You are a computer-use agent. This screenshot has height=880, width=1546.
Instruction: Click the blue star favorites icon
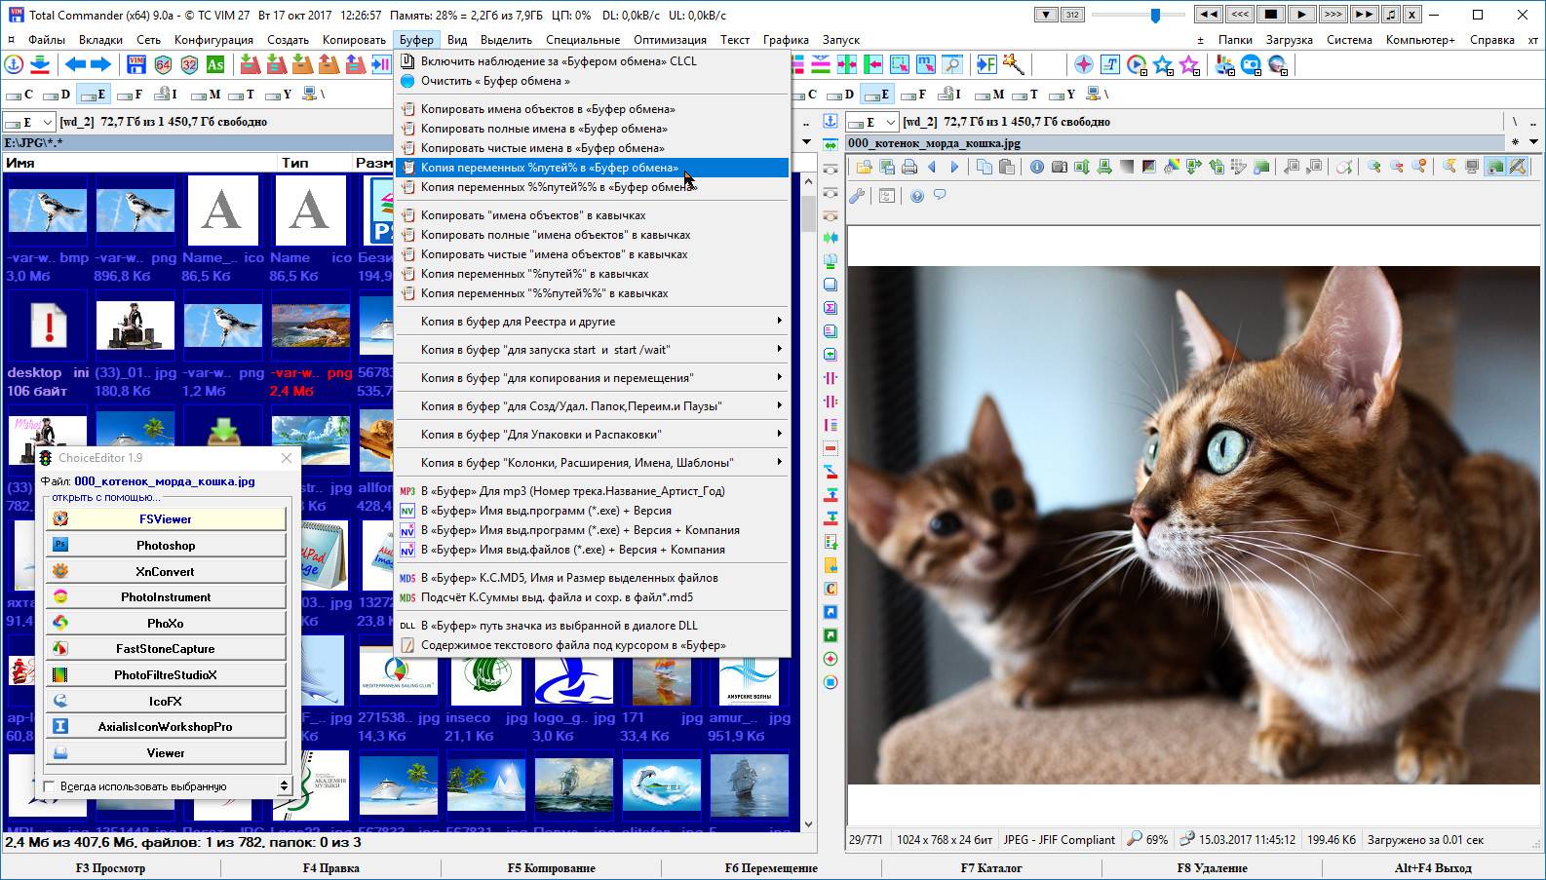[x=1163, y=64]
